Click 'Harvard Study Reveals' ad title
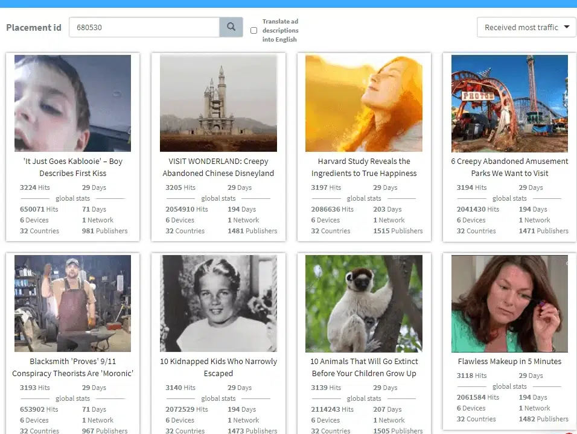 tap(364, 167)
